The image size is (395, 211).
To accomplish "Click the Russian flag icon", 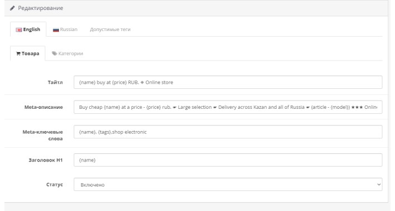I will (56, 29).
